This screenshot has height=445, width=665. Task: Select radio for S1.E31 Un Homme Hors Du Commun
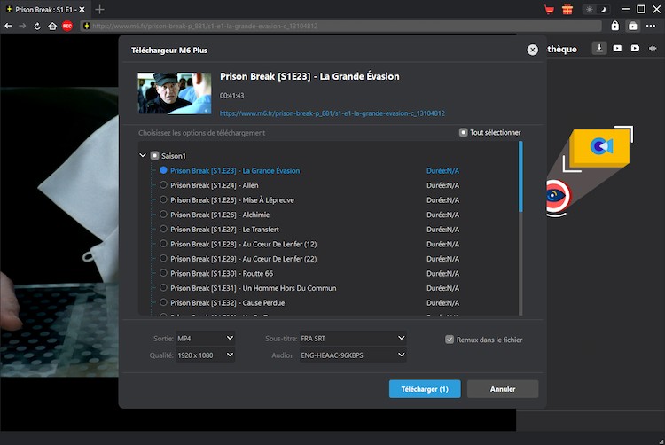(163, 288)
